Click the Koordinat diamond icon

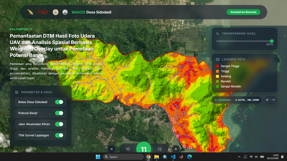(216, 100)
